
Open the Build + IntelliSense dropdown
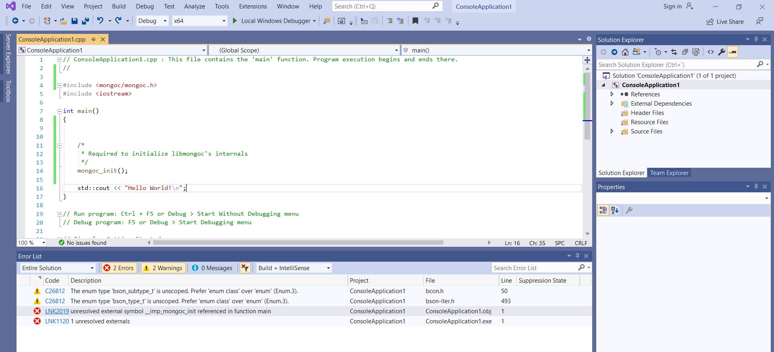[x=294, y=268]
